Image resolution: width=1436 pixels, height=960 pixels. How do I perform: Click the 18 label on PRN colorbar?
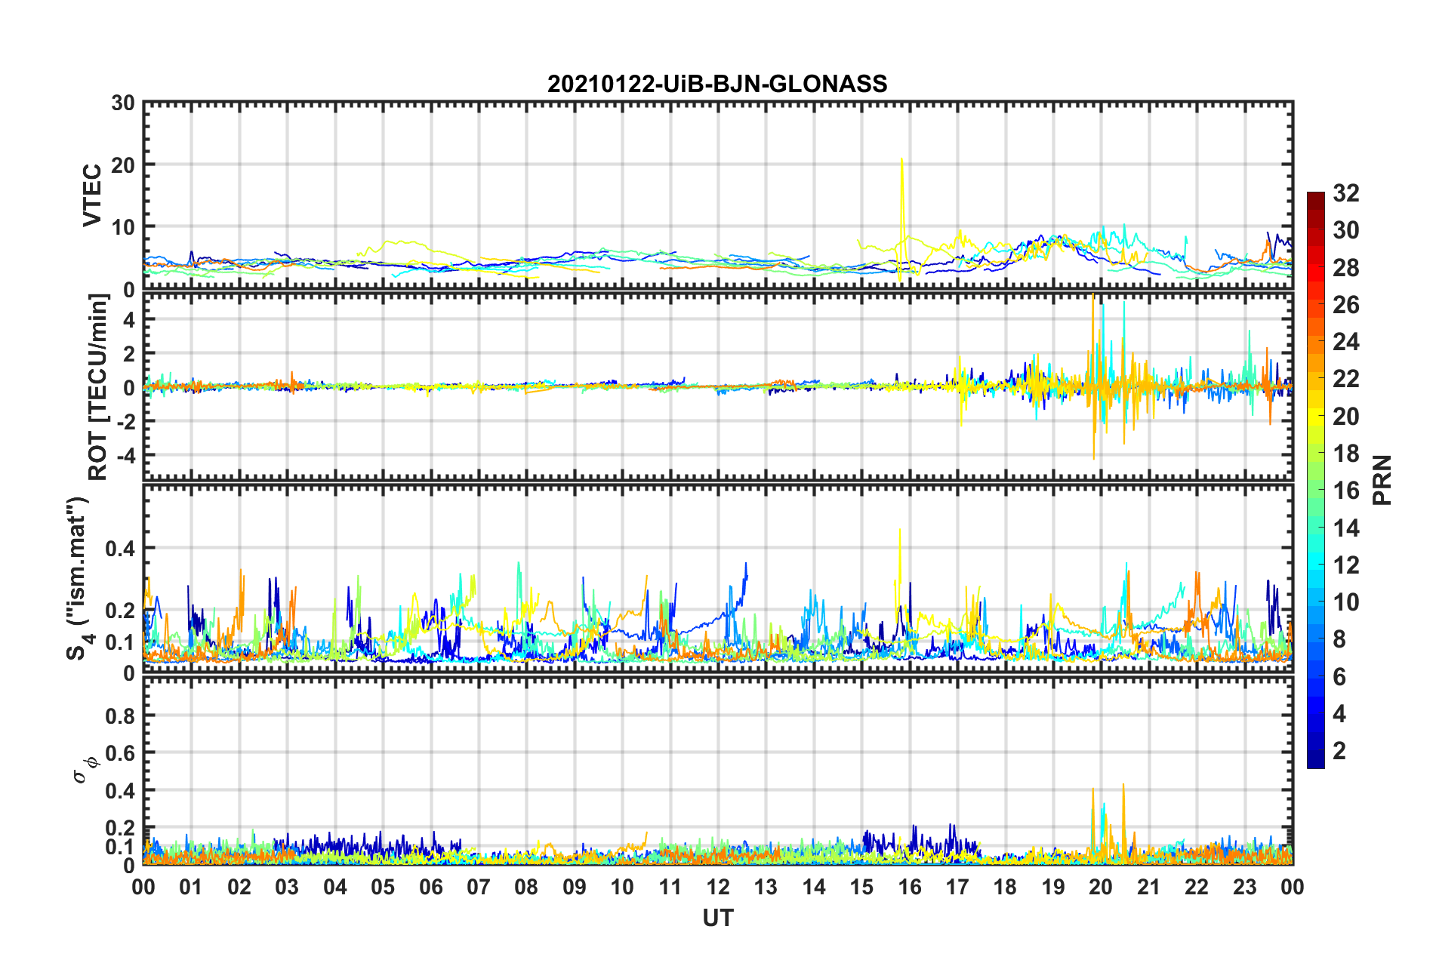(1346, 454)
